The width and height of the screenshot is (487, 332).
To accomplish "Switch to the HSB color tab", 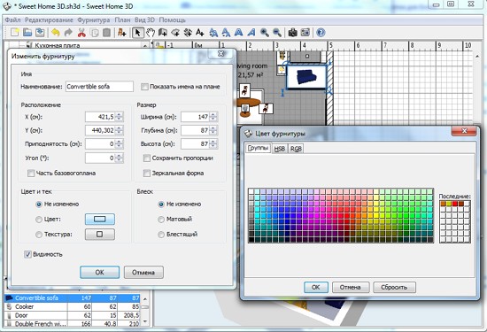I will coord(280,149).
